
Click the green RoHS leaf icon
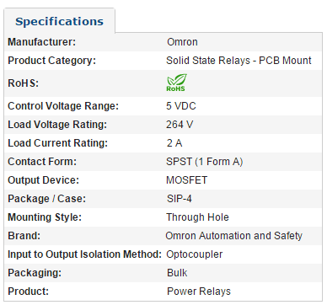coord(177,83)
